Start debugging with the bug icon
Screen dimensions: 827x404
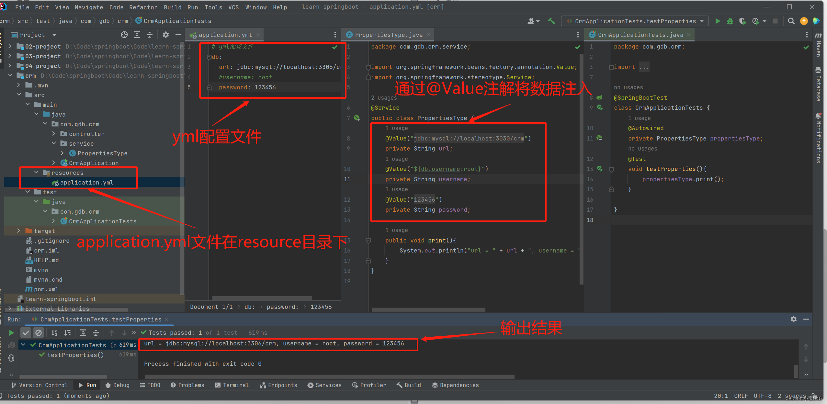(730, 21)
